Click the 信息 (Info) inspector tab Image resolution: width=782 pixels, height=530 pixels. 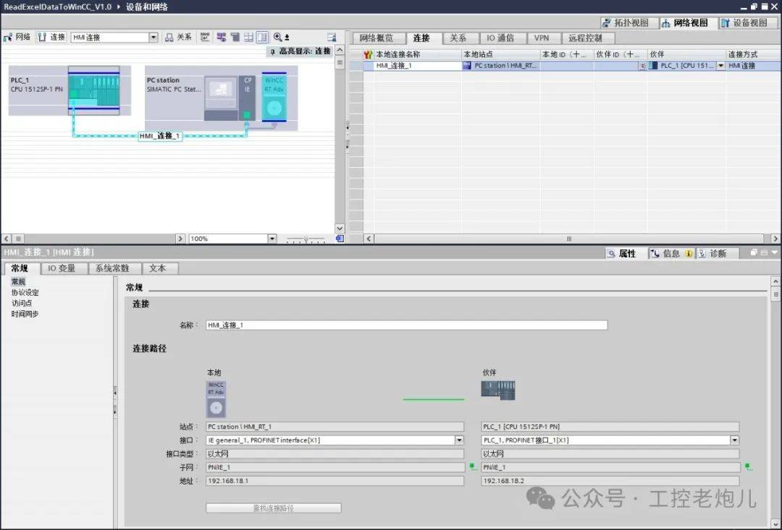click(670, 254)
